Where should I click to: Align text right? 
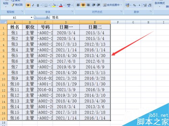click(x=88, y=5)
